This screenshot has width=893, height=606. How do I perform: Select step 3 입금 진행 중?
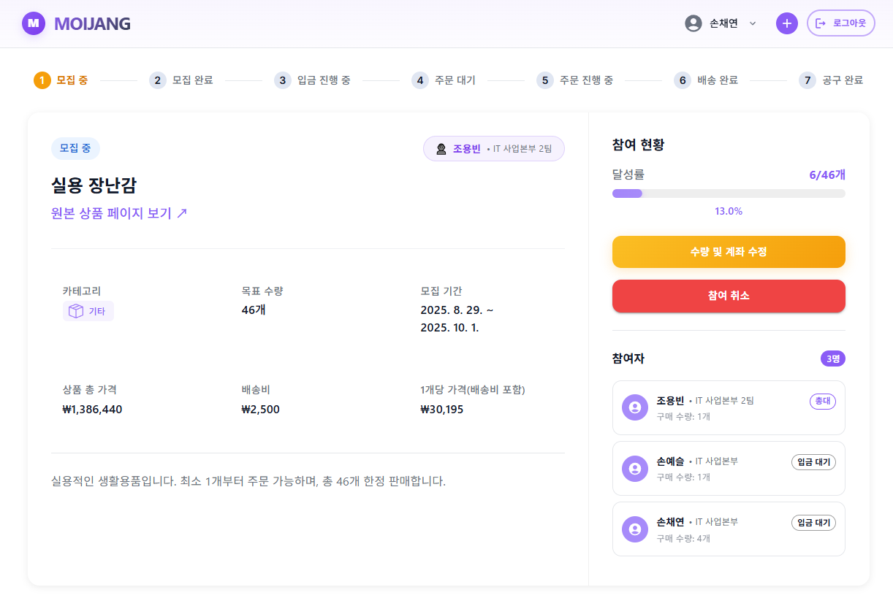coord(312,80)
